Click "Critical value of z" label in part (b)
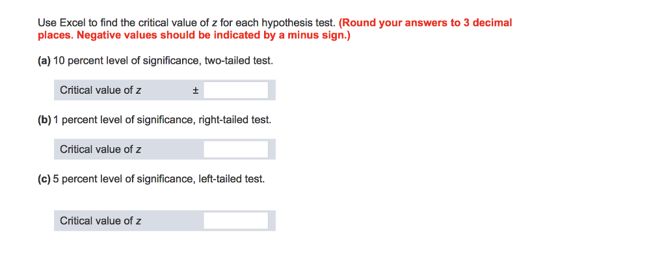The height and width of the screenshot is (254, 666). click(101, 149)
